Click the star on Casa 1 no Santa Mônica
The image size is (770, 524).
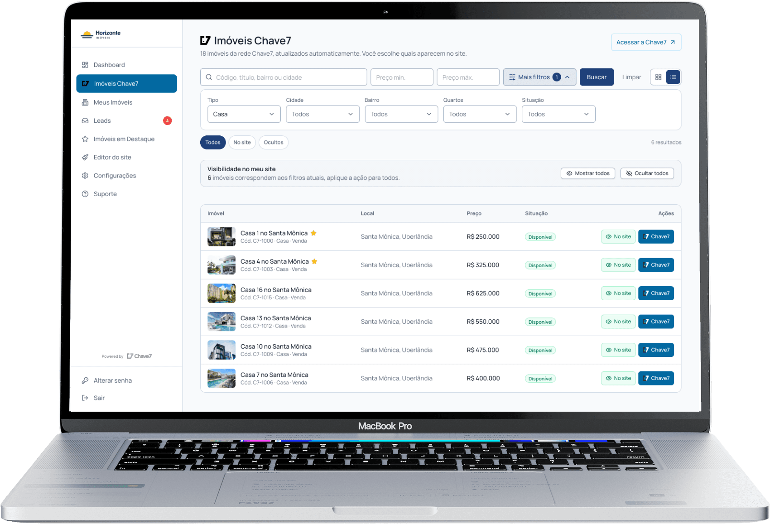pos(313,233)
